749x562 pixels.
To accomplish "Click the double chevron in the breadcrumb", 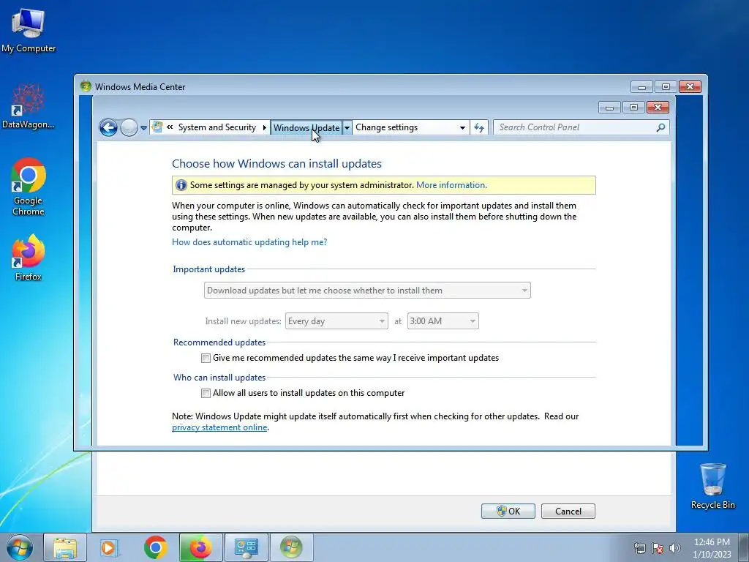I will pyautogui.click(x=170, y=127).
